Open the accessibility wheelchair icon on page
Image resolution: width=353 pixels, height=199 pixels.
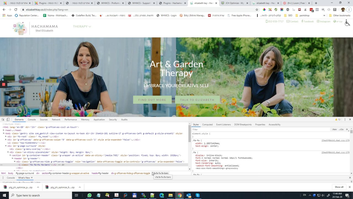pos(347,23)
